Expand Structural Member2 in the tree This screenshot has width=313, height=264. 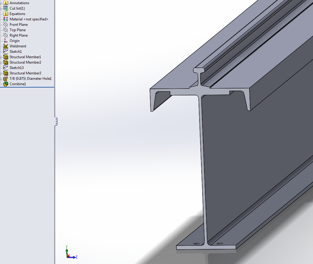click(1, 62)
